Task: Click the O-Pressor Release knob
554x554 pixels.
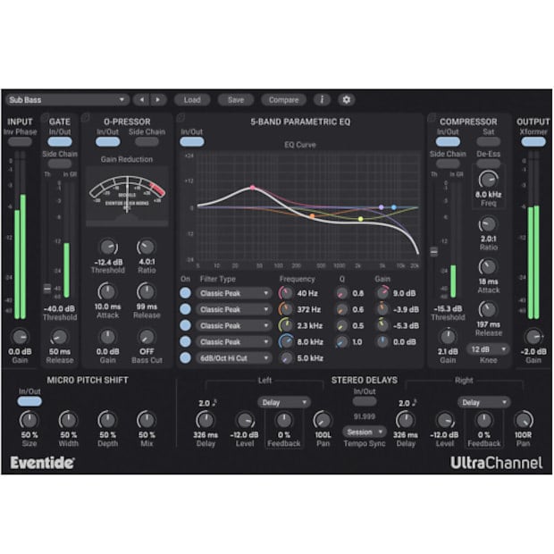Action: coord(147,292)
